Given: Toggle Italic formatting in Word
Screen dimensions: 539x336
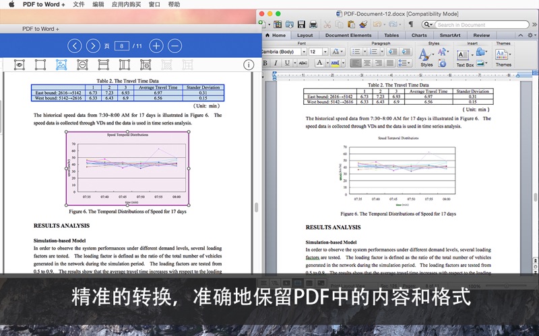Looking at the screenshot, I should [276, 63].
